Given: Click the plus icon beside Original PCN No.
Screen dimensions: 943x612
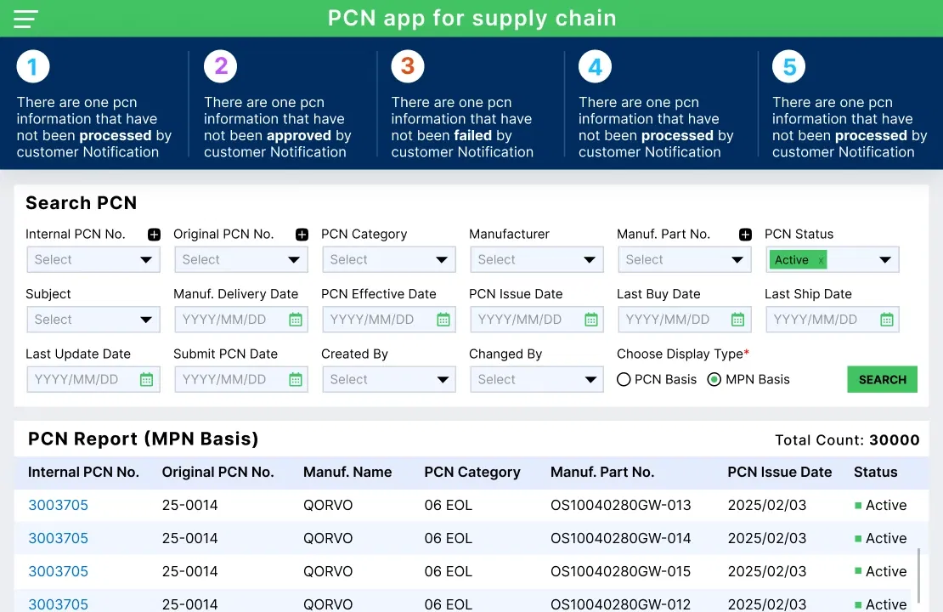Looking at the screenshot, I should click(302, 234).
